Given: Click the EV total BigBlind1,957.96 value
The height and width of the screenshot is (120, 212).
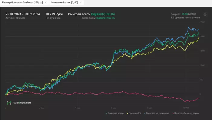Looking at the screenshot, I should (105, 18).
